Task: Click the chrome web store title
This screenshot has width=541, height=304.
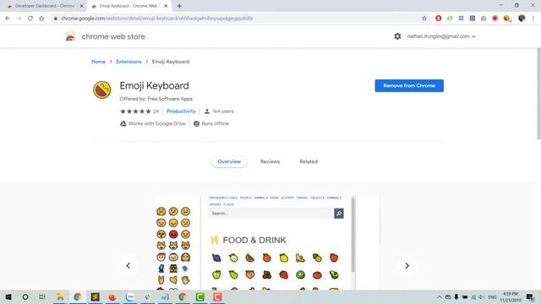Action: pyautogui.click(x=113, y=36)
